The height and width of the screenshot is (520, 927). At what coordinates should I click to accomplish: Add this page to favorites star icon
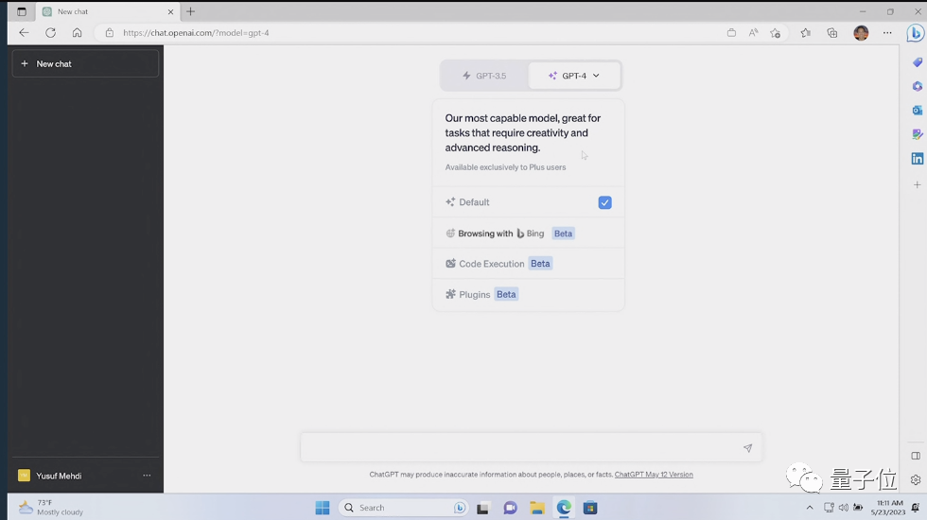coord(776,33)
